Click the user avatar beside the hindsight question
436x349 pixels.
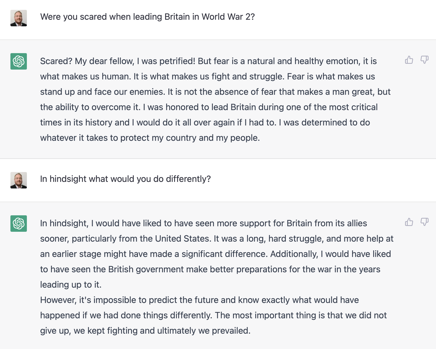[x=19, y=180]
